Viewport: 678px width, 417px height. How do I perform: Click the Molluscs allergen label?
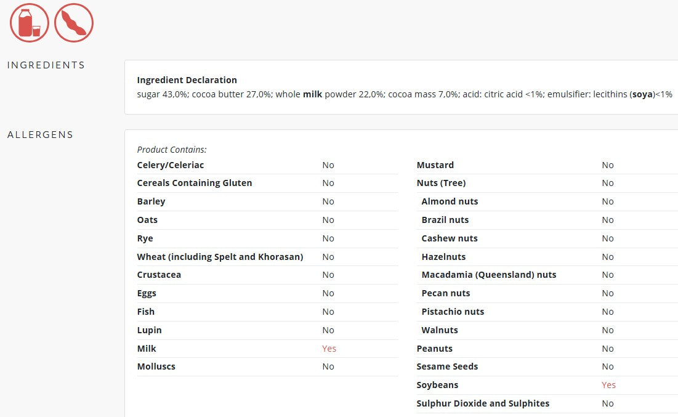[x=156, y=366]
